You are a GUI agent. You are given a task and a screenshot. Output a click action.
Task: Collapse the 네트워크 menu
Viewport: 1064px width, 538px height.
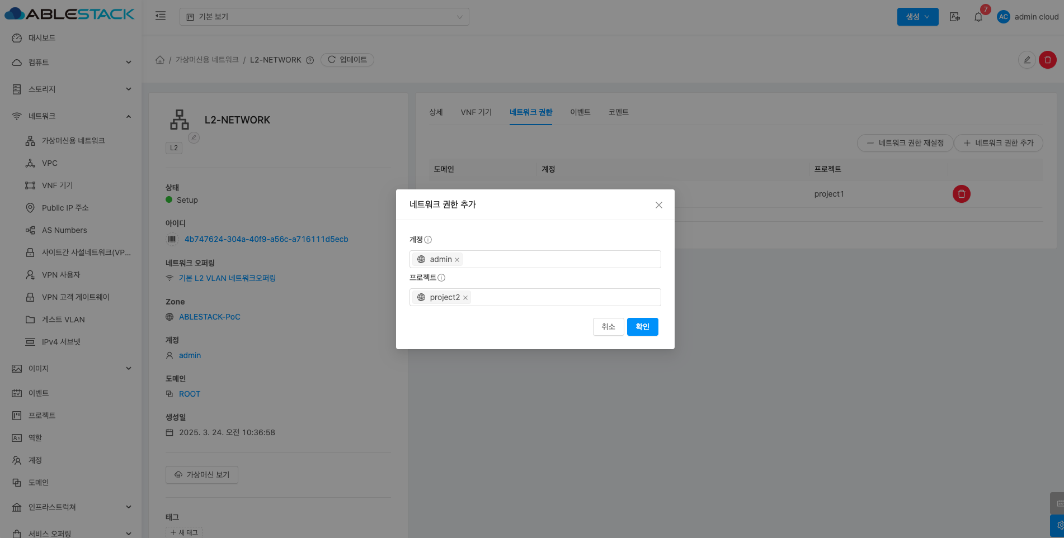pyautogui.click(x=70, y=116)
